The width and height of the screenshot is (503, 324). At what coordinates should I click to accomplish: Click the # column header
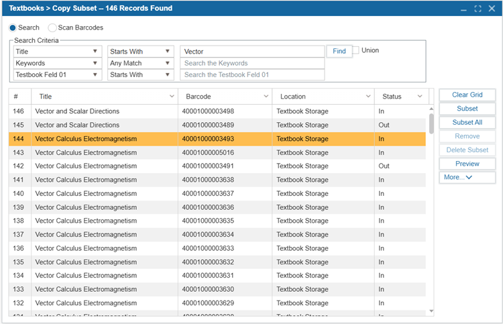coord(20,97)
